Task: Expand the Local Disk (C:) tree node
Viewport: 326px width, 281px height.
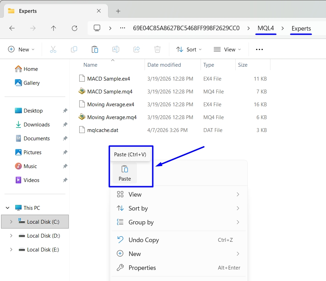Action: coord(11,222)
